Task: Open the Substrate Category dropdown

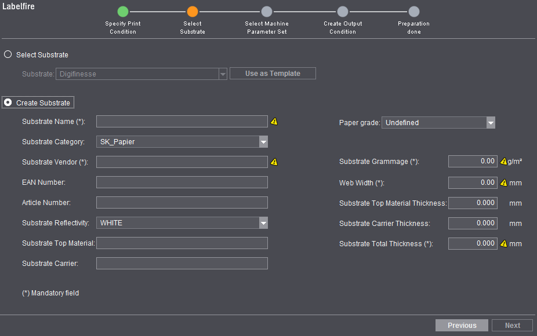Action: pyautogui.click(x=182, y=142)
